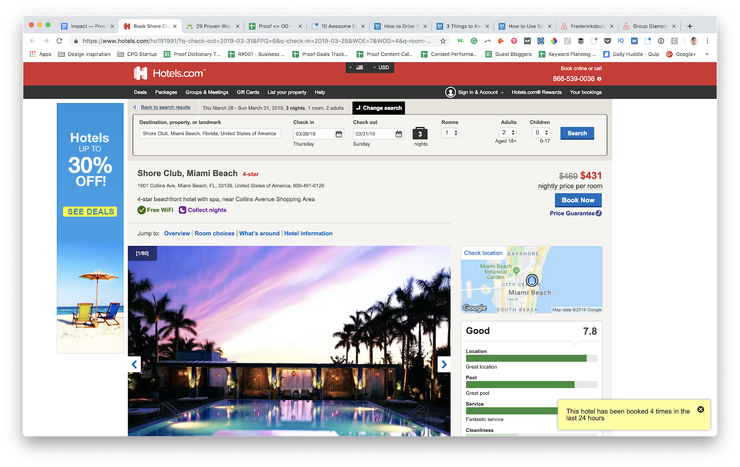The height and width of the screenshot is (467, 740).
Task: Click the destination input field
Action: point(210,134)
